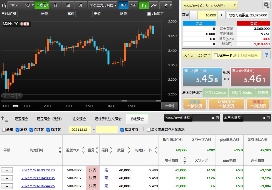
Task: Increase order quantity with plus button
Action: pos(221,15)
